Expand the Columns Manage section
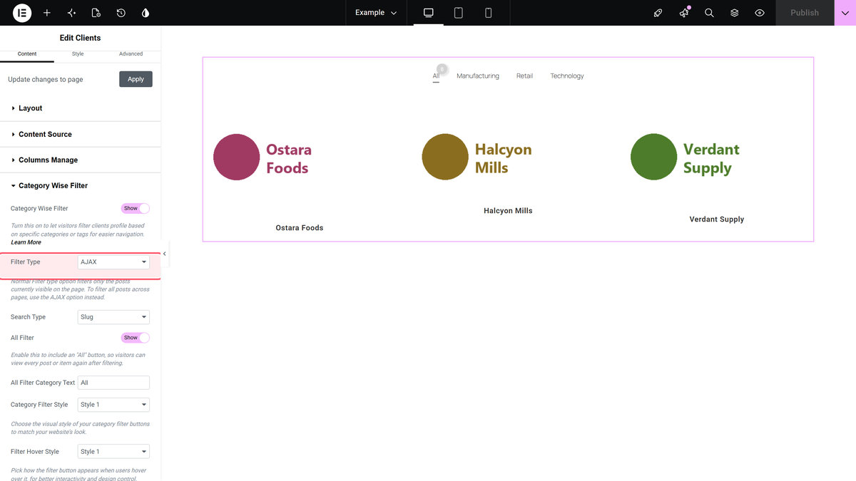 (81, 160)
